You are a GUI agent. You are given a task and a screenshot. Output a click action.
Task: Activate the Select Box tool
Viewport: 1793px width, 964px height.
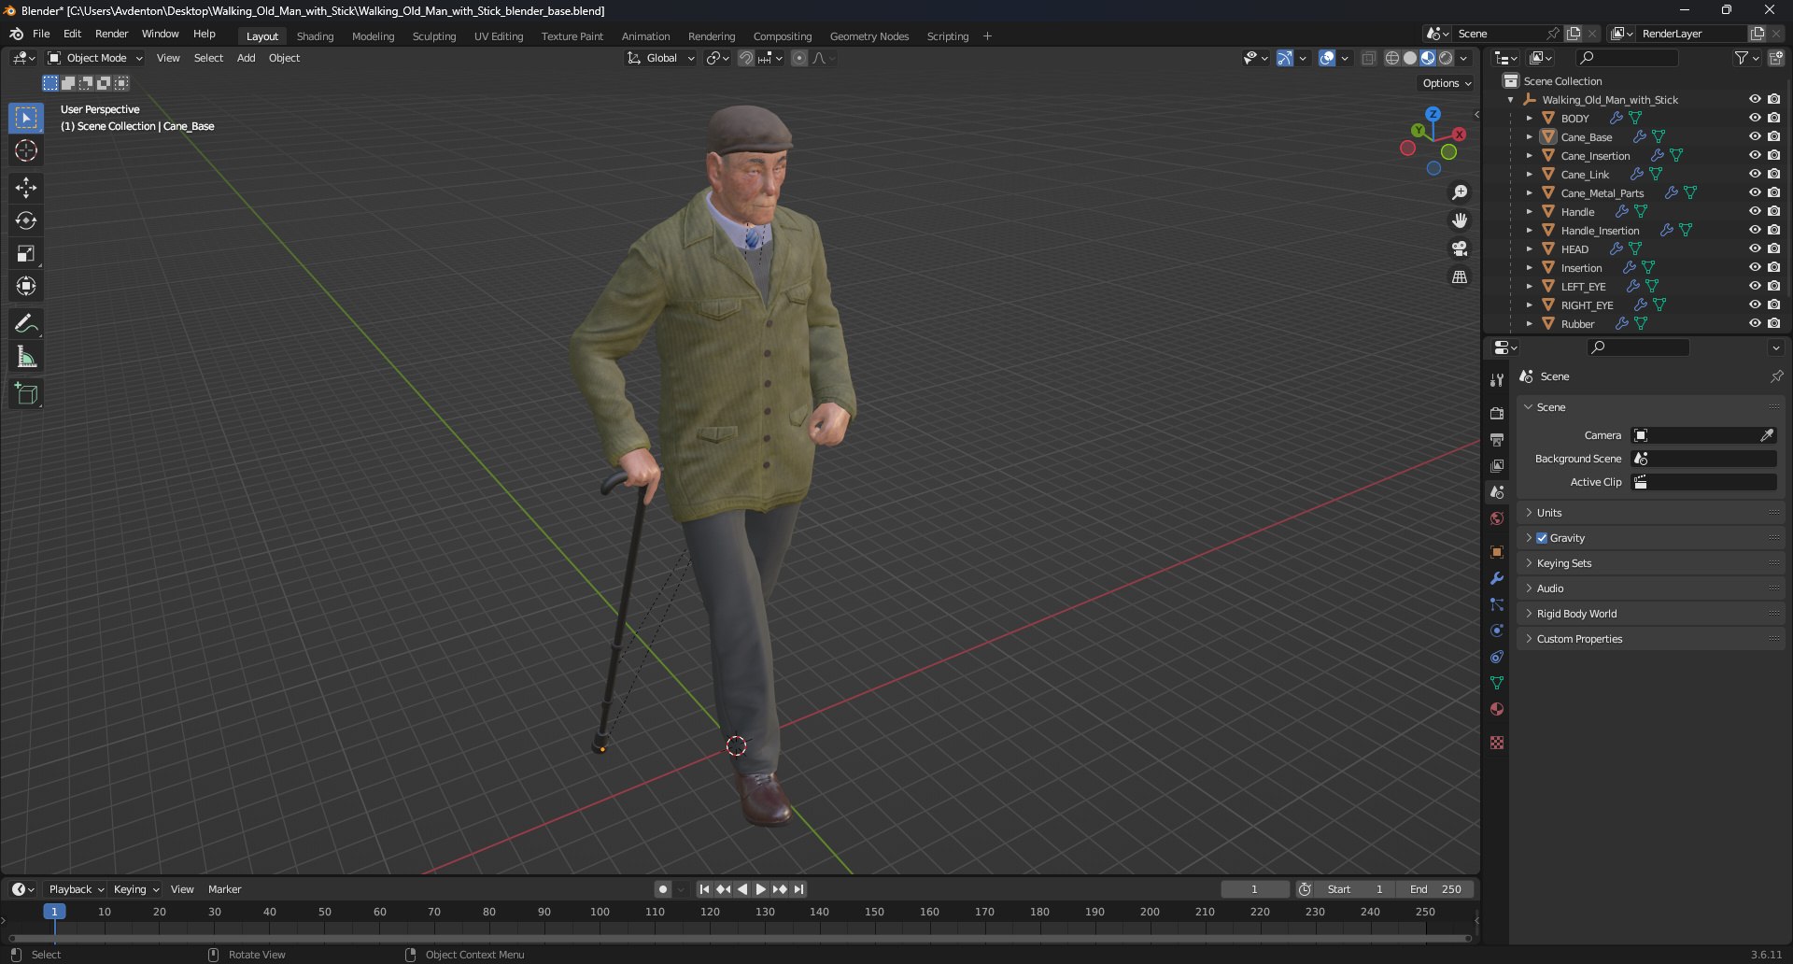pyautogui.click(x=26, y=118)
